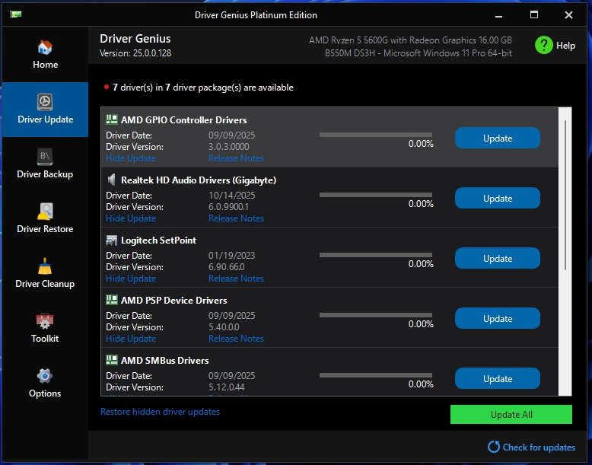This screenshot has height=465, width=592.
Task: Open the Home section icon
Action: (45, 48)
